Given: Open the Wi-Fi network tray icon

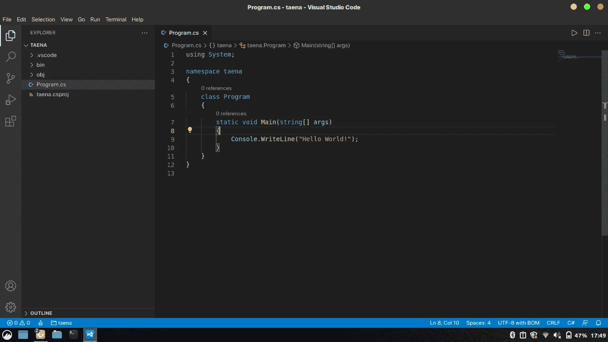Looking at the screenshot, I should (546, 335).
